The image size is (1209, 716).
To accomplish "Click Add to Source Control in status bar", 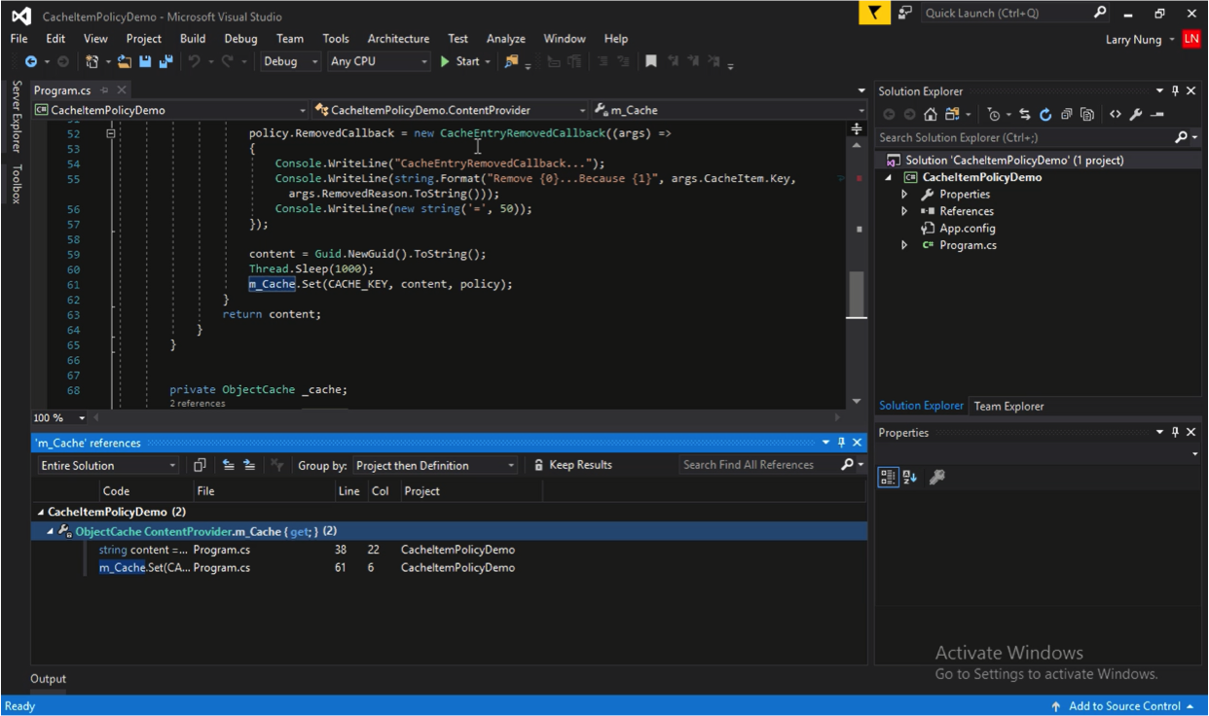I will [x=1123, y=706].
